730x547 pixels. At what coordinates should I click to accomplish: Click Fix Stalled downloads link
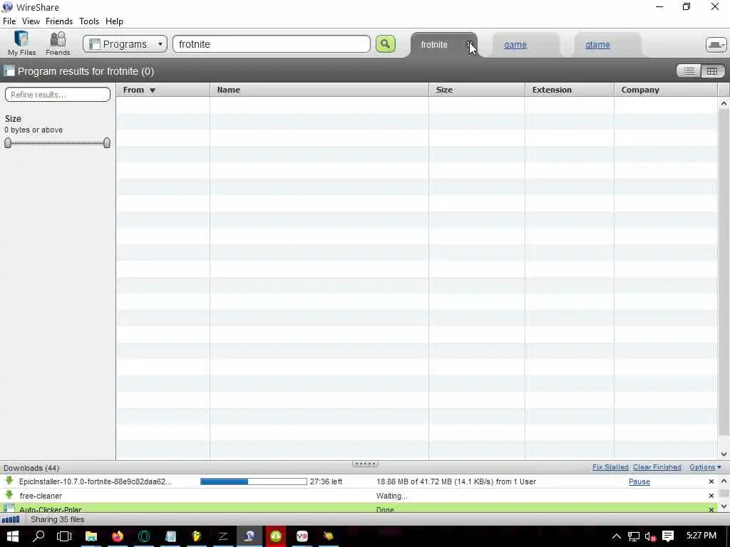(610, 467)
